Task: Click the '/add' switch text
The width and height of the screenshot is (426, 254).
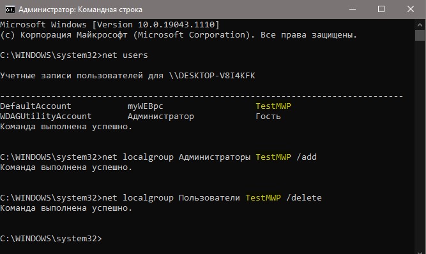Action: tap(307, 157)
